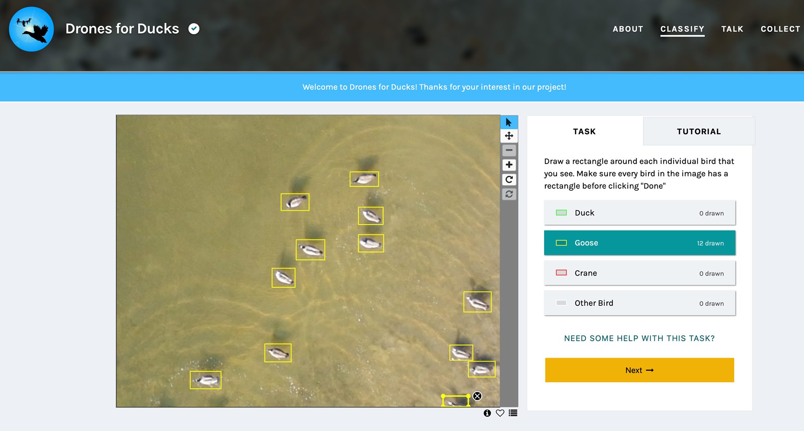Open Need Some Help With This Task
This screenshot has width=804, height=431.
(639, 338)
